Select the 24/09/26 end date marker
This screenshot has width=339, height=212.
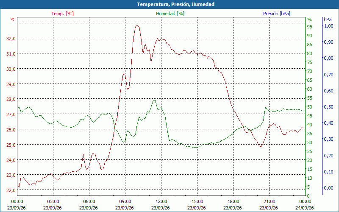(x=304, y=208)
